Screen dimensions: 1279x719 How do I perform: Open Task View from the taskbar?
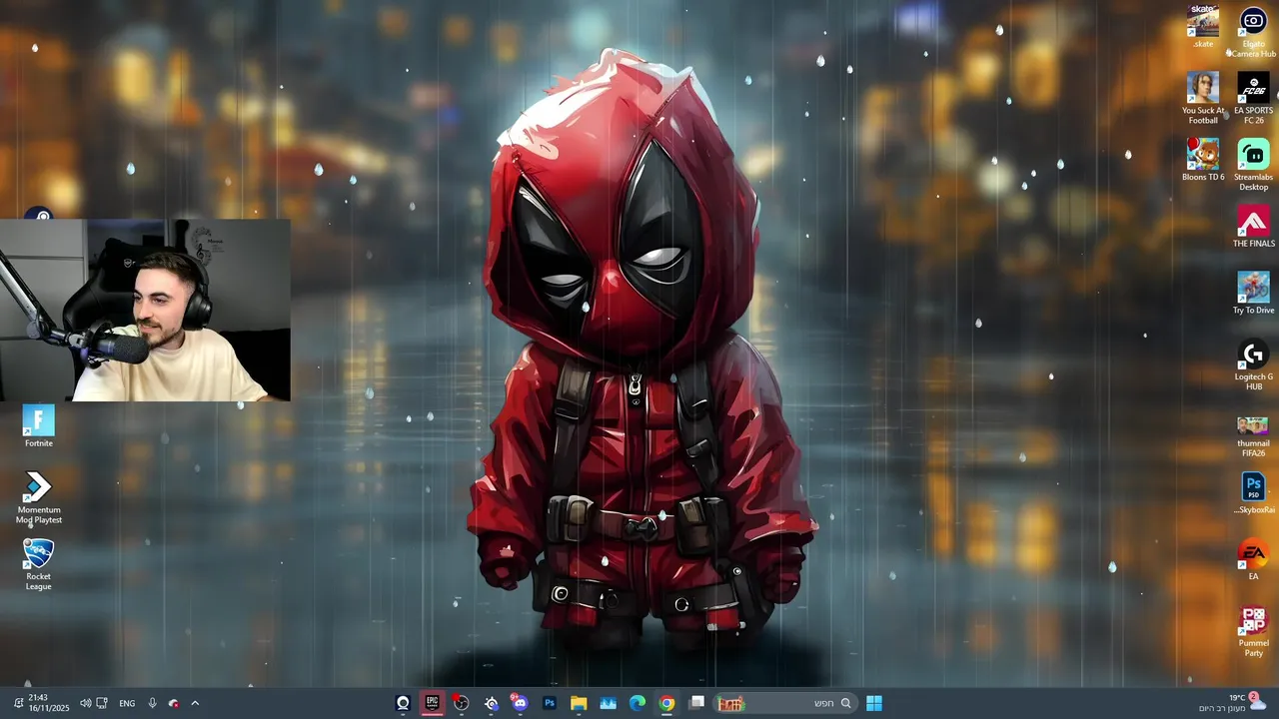click(x=697, y=703)
